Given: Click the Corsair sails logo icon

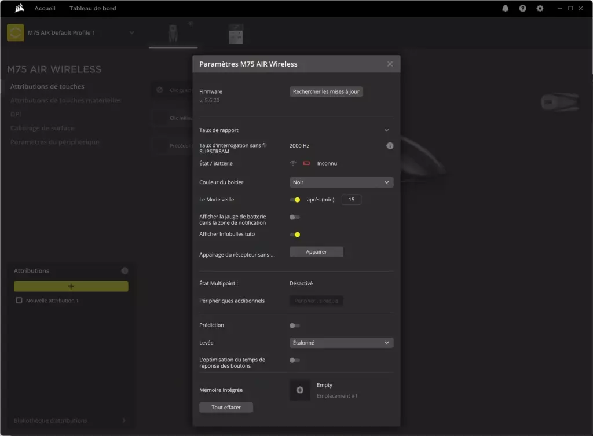Looking at the screenshot, I should 19,8.
